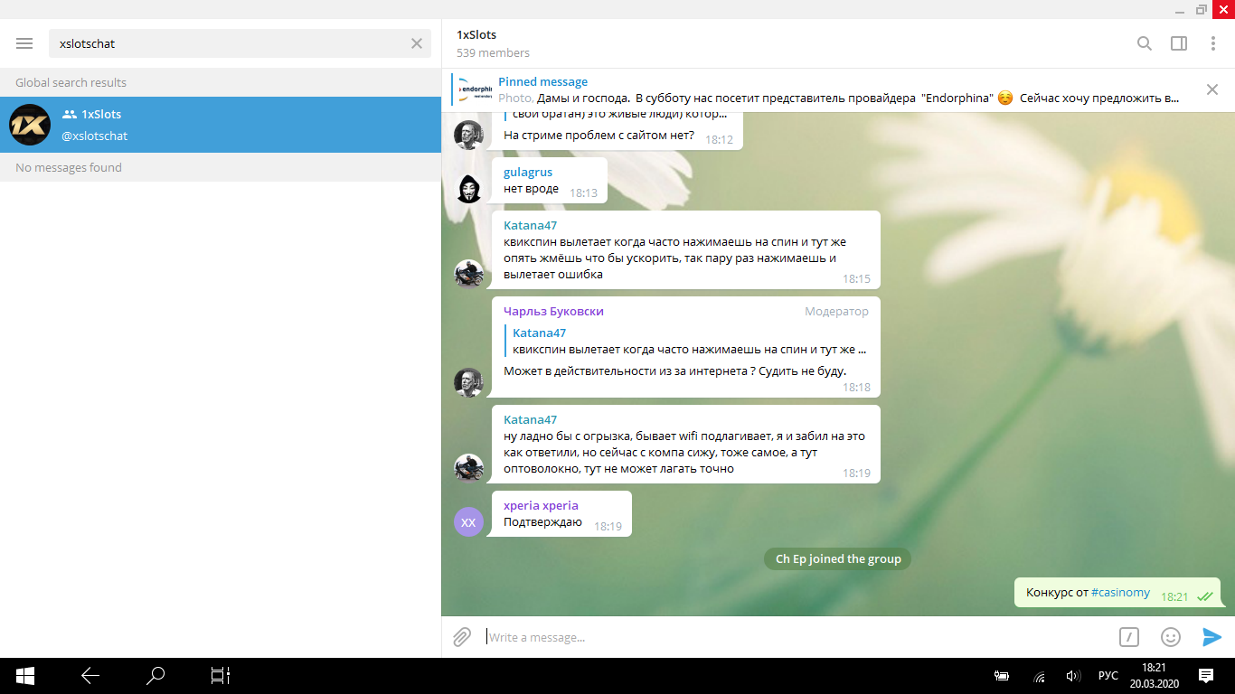Click Katana47 name on the квикспин message
This screenshot has width=1235, height=694.
click(531, 225)
